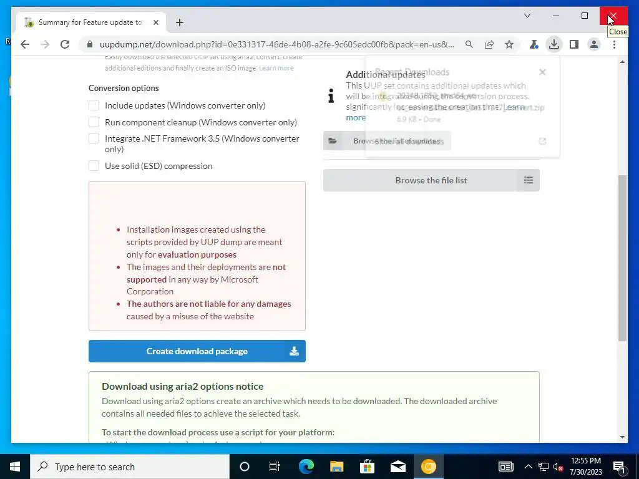Open News and interests taskbar icon
The image size is (639, 479).
tap(505, 467)
